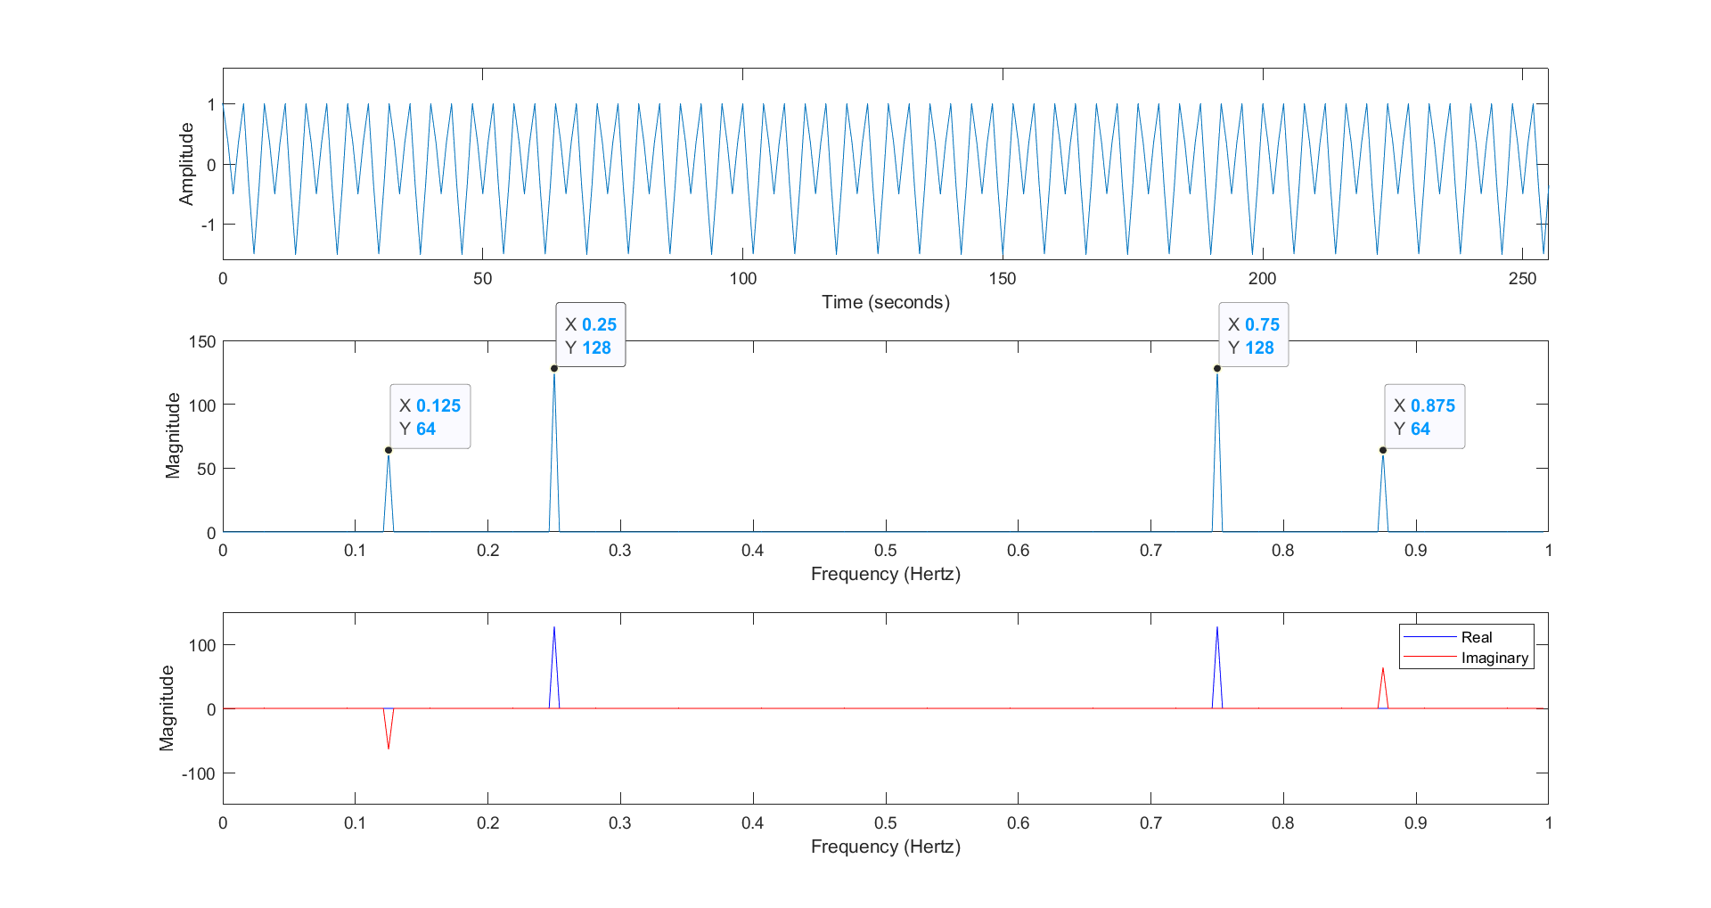This screenshot has width=1711, height=908.
Task: Click the marker dot at frequency 0.25
Action: pos(555,366)
